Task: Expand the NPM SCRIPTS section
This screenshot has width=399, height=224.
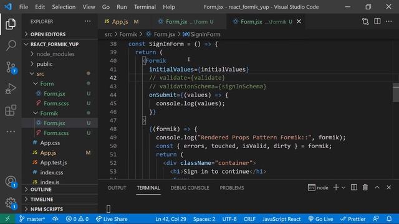Action: [60, 209]
